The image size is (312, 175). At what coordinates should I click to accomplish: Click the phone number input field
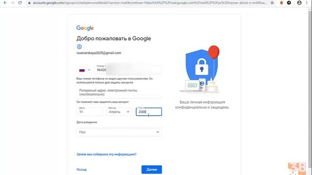pyautogui.click(x=128, y=70)
